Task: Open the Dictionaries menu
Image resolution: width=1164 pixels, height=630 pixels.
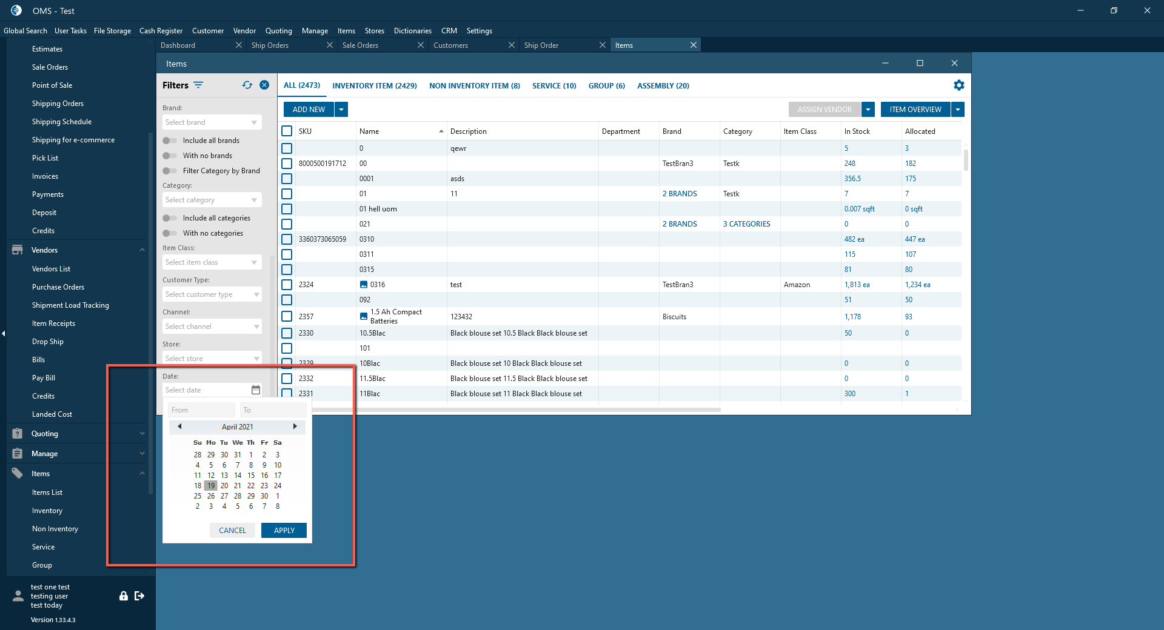Action: pos(413,31)
